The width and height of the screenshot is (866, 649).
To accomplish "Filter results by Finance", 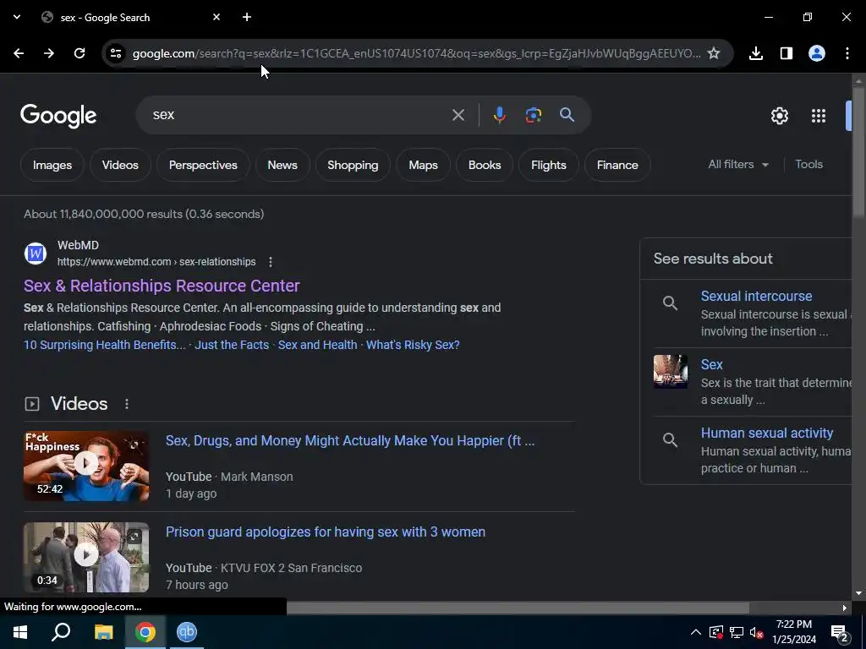I will pos(617,165).
